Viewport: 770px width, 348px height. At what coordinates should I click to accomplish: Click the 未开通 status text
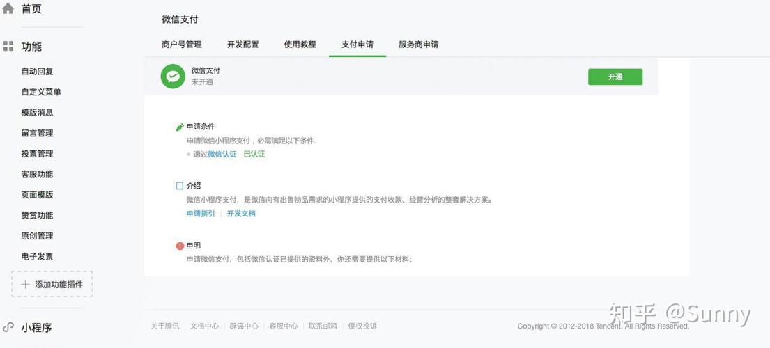tap(202, 82)
